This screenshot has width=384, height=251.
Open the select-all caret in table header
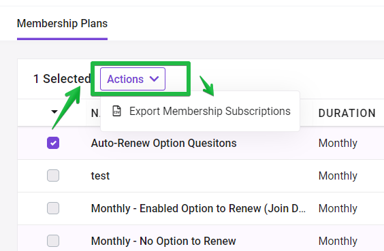(54, 112)
